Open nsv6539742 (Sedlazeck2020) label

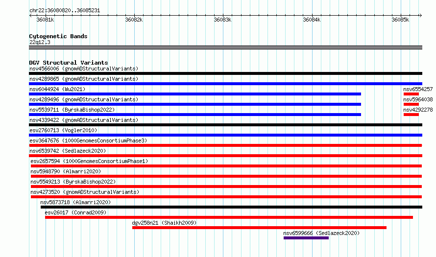[x=68, y=151]
